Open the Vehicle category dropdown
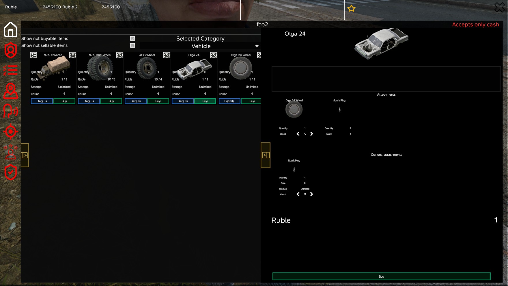The height and width of the screenshot is (286, 508). click(201, 46)
